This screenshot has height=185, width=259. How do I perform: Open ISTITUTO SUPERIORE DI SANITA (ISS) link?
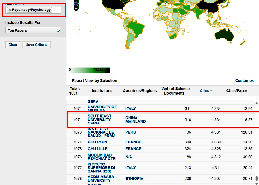(x=101, y=168)
